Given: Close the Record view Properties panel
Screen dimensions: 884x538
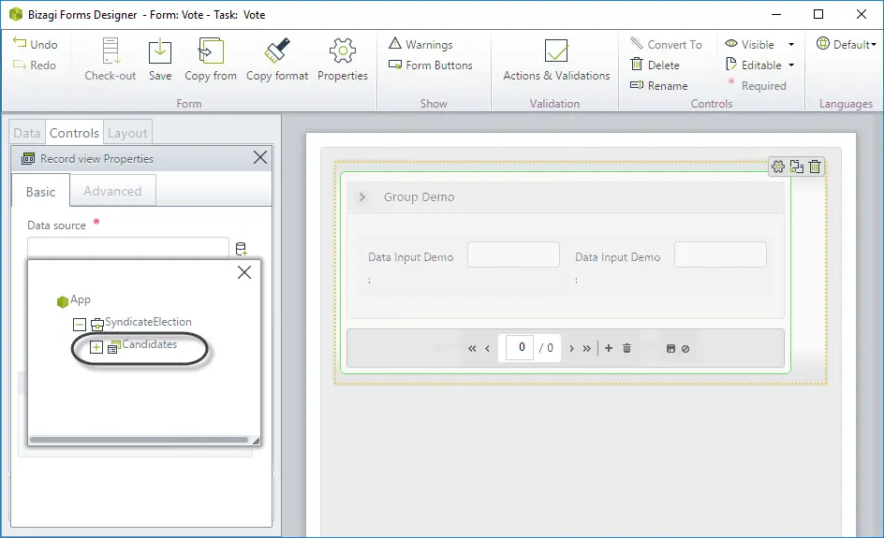Looking at the screenshot, I should pos(260,158).
